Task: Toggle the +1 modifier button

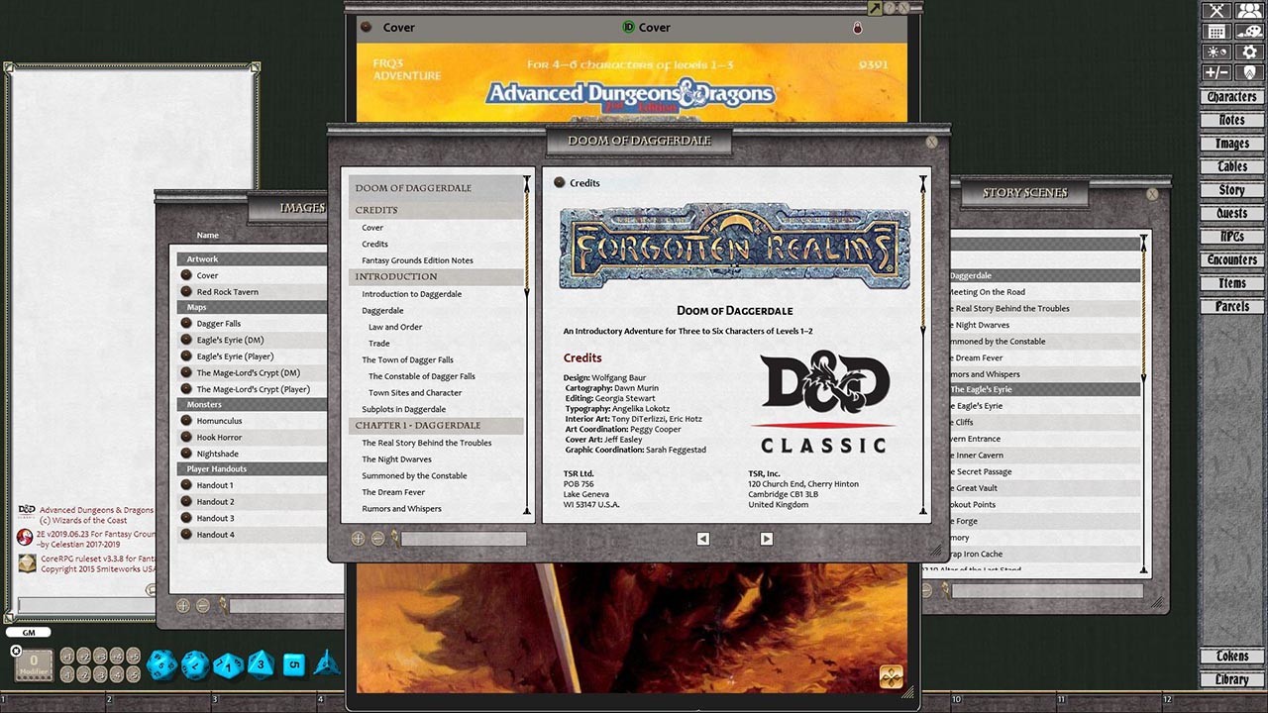Action: (x=67, y=656)
